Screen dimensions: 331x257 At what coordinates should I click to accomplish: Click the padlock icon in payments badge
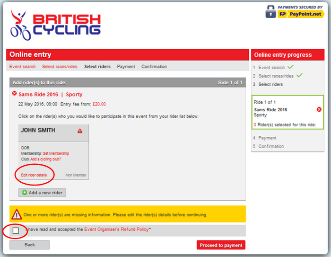click(270, 12)
